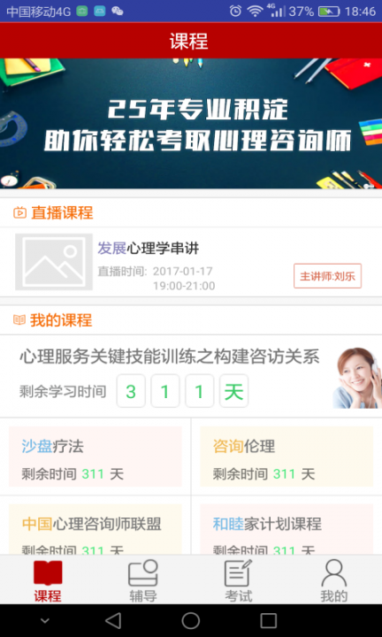Open the 课程 tab book icon
382x637 pixels.
(x=48, y=572)
